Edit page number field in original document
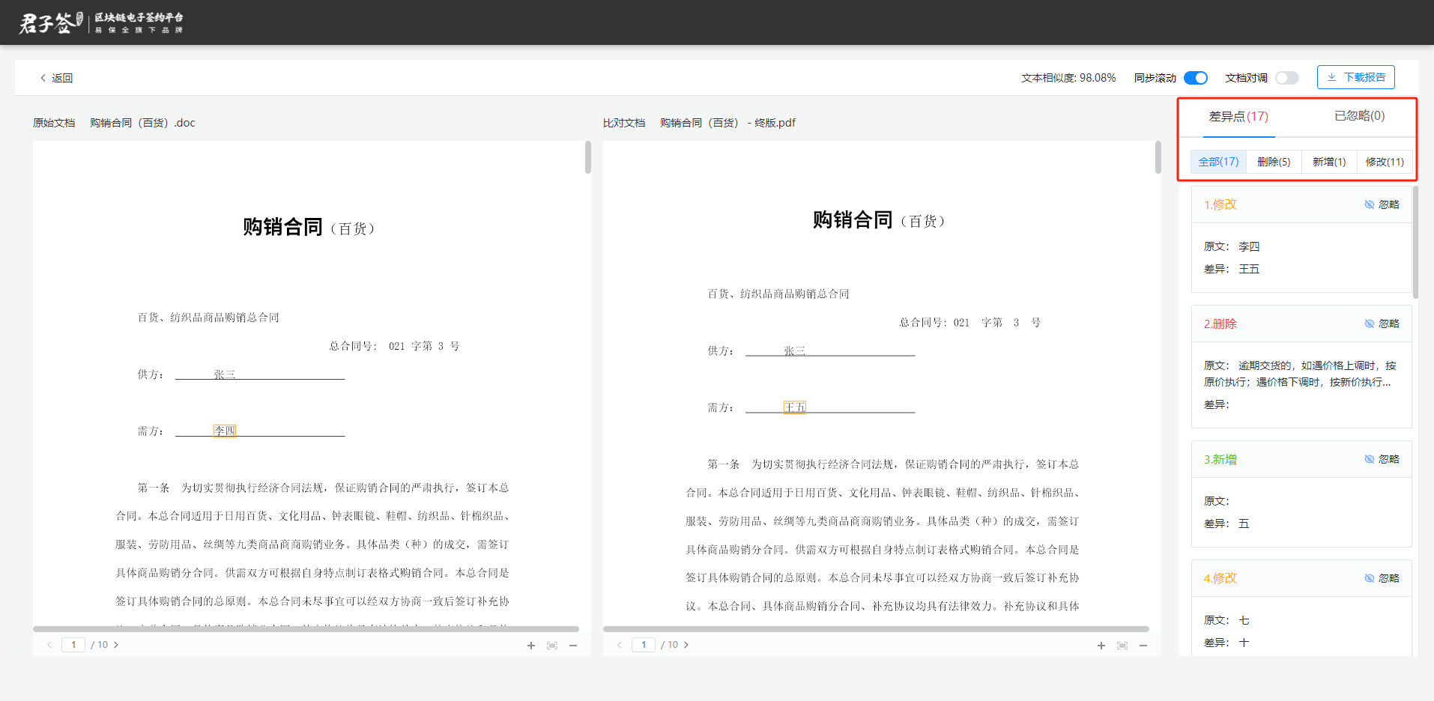The width and height of the screenshot is (1434, 701). pos(73,645)
